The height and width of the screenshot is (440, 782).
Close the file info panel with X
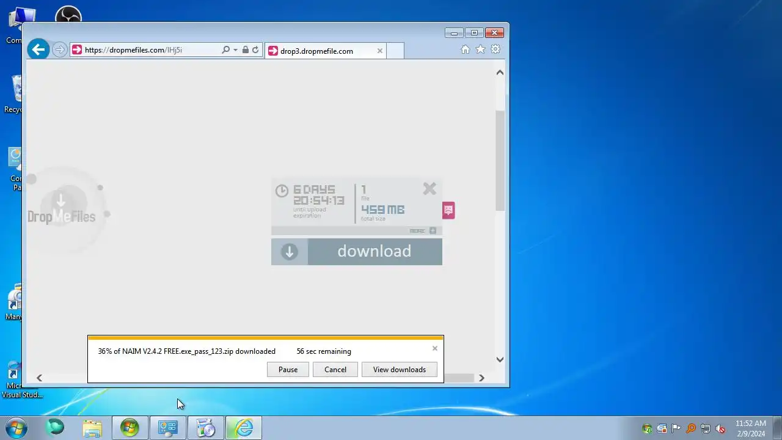[429, 189]
